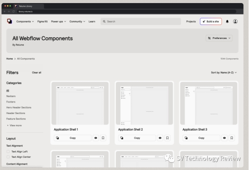Click copy icon on Application Shell 1

(x=58, y=138)
